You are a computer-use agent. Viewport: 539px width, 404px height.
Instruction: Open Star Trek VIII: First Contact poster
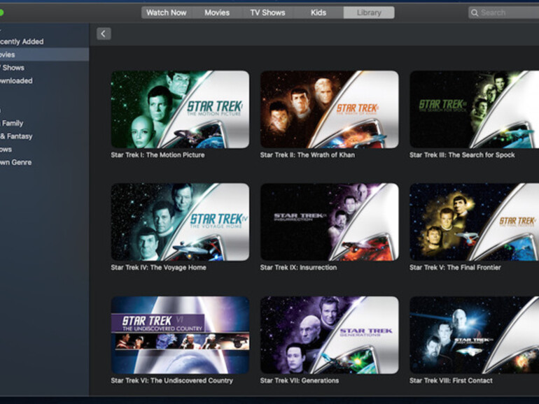tap(475, 335)
